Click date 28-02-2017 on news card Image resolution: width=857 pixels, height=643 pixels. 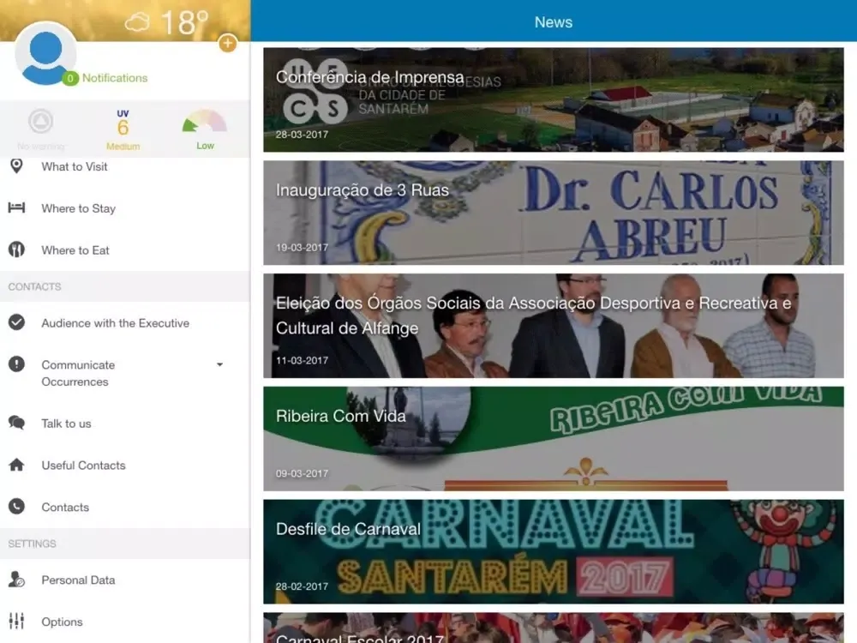pos(302,586)
